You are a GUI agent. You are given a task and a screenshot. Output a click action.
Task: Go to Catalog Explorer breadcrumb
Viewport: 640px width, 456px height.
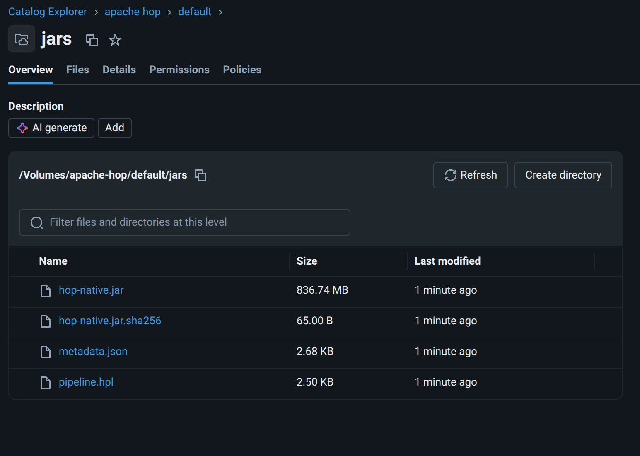point(48,12)
